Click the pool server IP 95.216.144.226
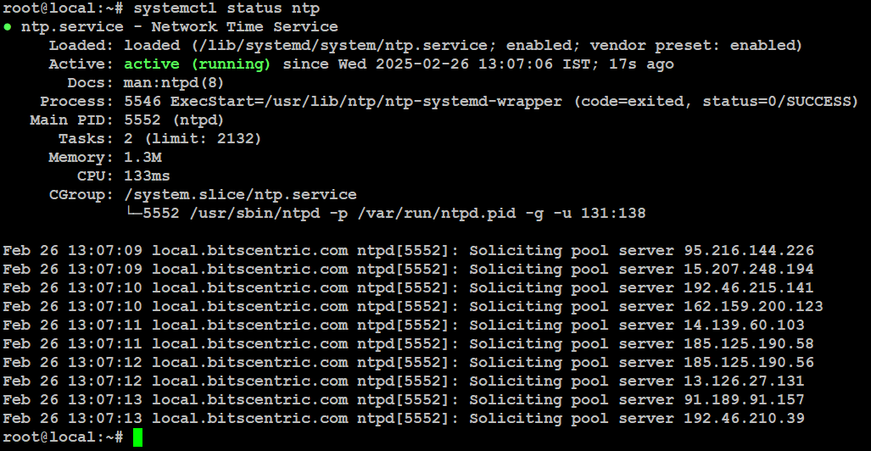 click(x=749, y=250)
